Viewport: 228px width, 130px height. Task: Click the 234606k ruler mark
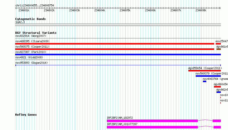coord(150,10)
